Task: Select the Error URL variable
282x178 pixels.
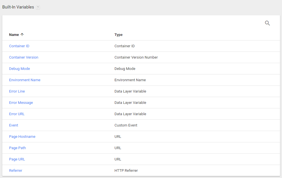Action: pyautogui.click(x=17, y=114)
